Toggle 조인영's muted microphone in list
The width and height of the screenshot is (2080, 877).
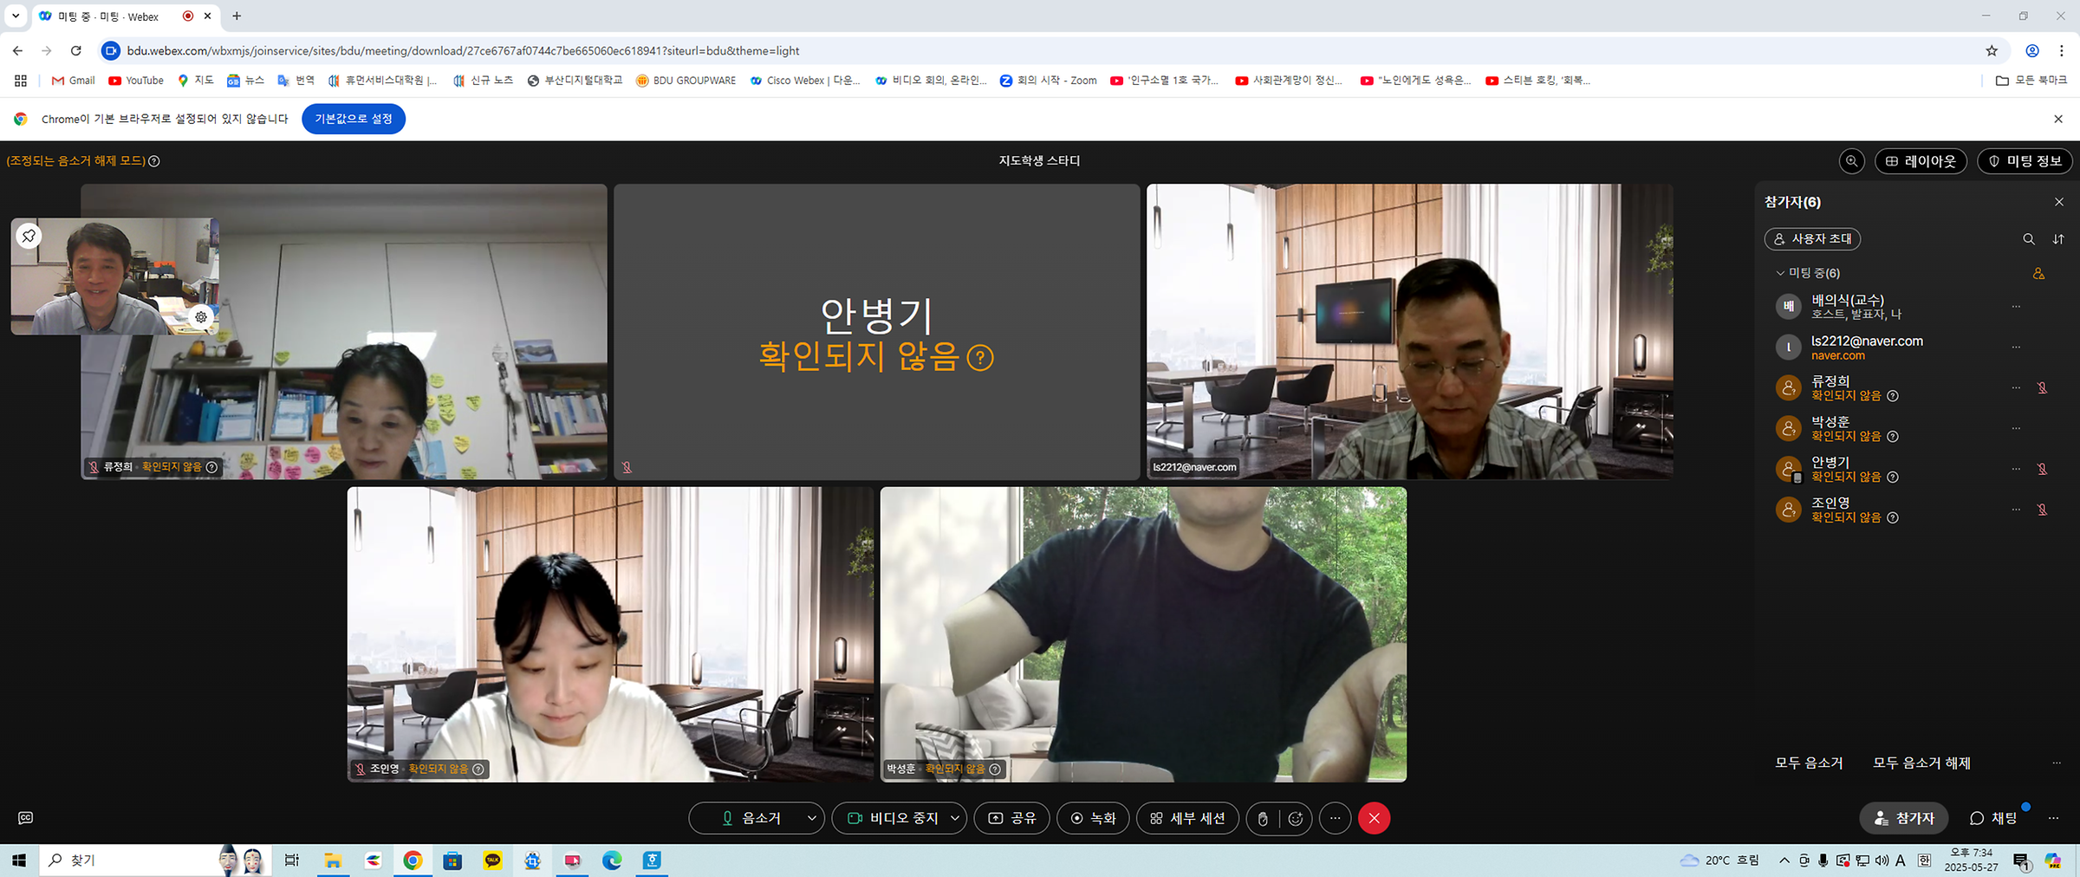[x=2042, y=510]
